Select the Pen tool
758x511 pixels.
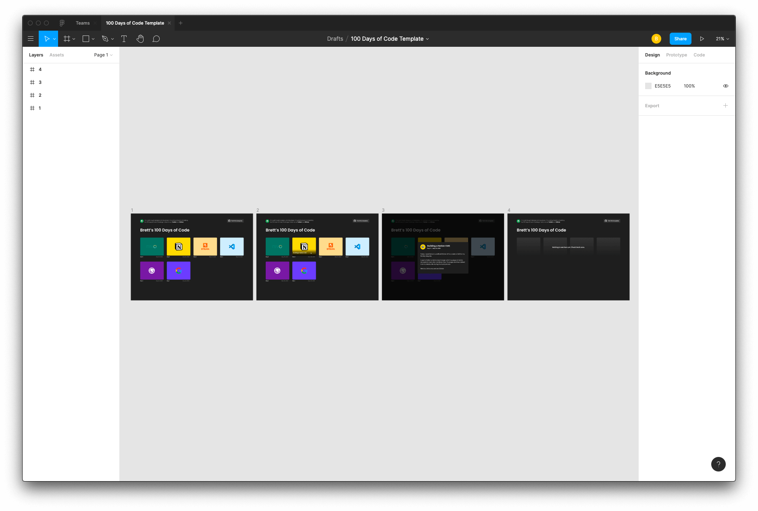click(x=105, y=39)
